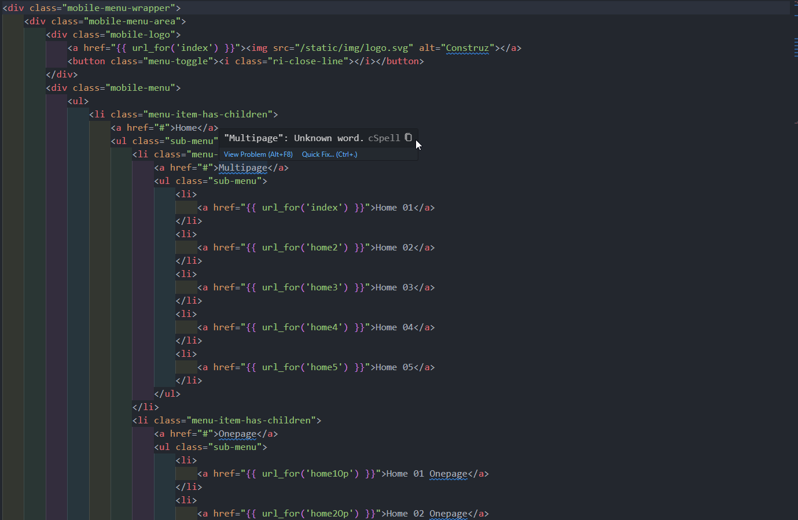
Task: Click the link text Home 03
Action: [395, 287]
